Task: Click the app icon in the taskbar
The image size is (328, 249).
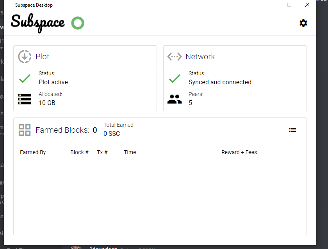Action: click(75, 247)
